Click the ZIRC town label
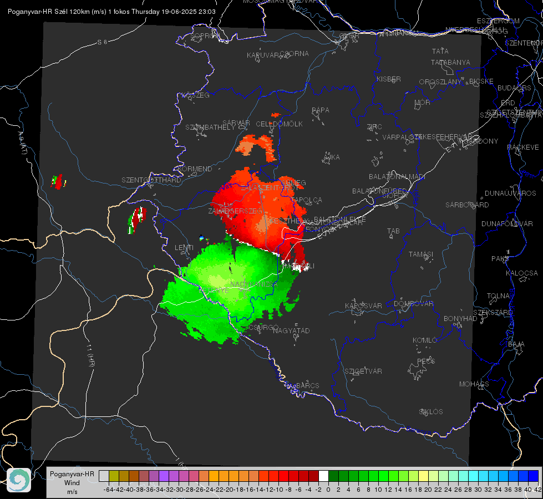This screenshot has width=543, height=499. 374,127
